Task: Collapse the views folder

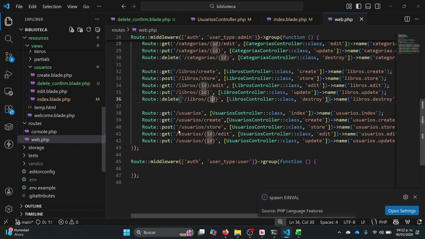Action: point(62,46)
